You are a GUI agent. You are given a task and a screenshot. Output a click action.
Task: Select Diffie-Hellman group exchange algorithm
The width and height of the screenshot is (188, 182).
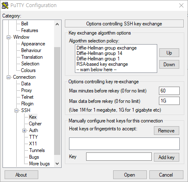point(106,48)
